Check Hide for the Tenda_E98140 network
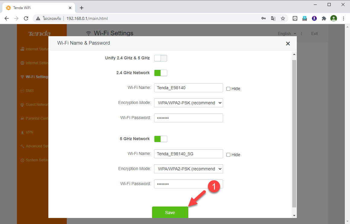The image size is (350, 224). [228, 89]
